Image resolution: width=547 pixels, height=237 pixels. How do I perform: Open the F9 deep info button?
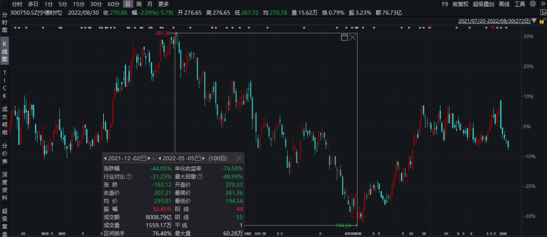click(445, 4)
